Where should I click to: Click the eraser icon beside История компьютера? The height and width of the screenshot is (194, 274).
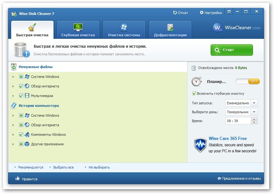coord(14,106)
